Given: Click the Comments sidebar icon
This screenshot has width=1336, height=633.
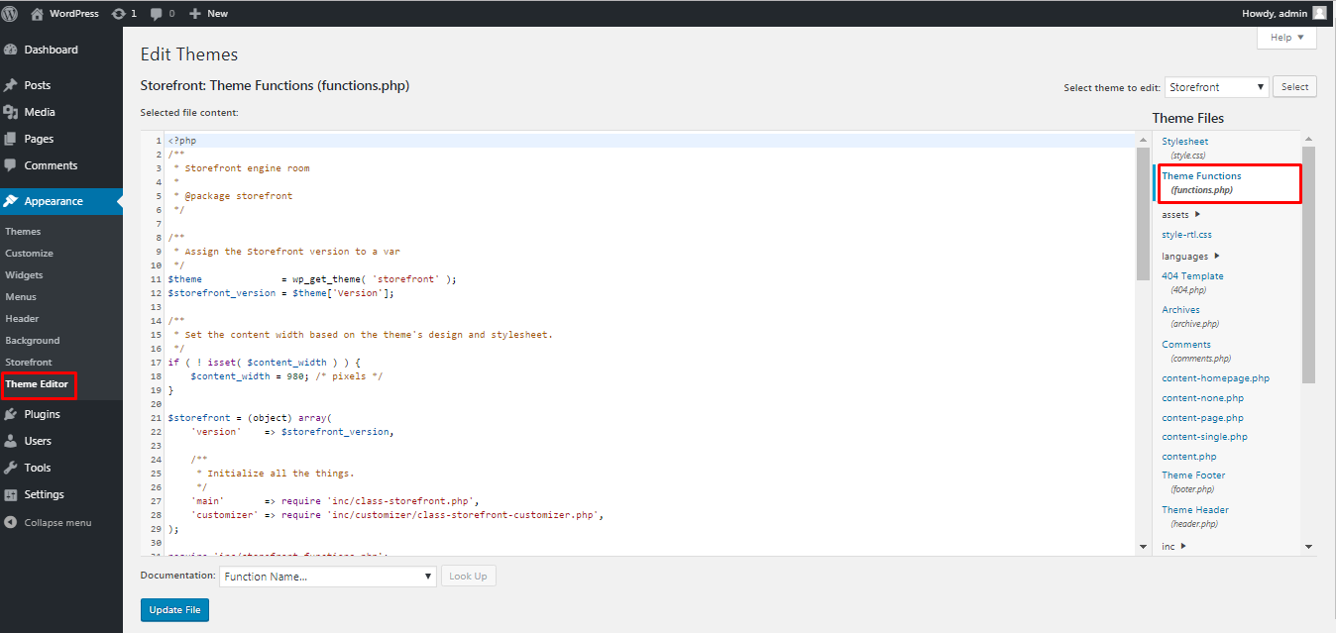Looking at the screenshot, I should (11, 165).
